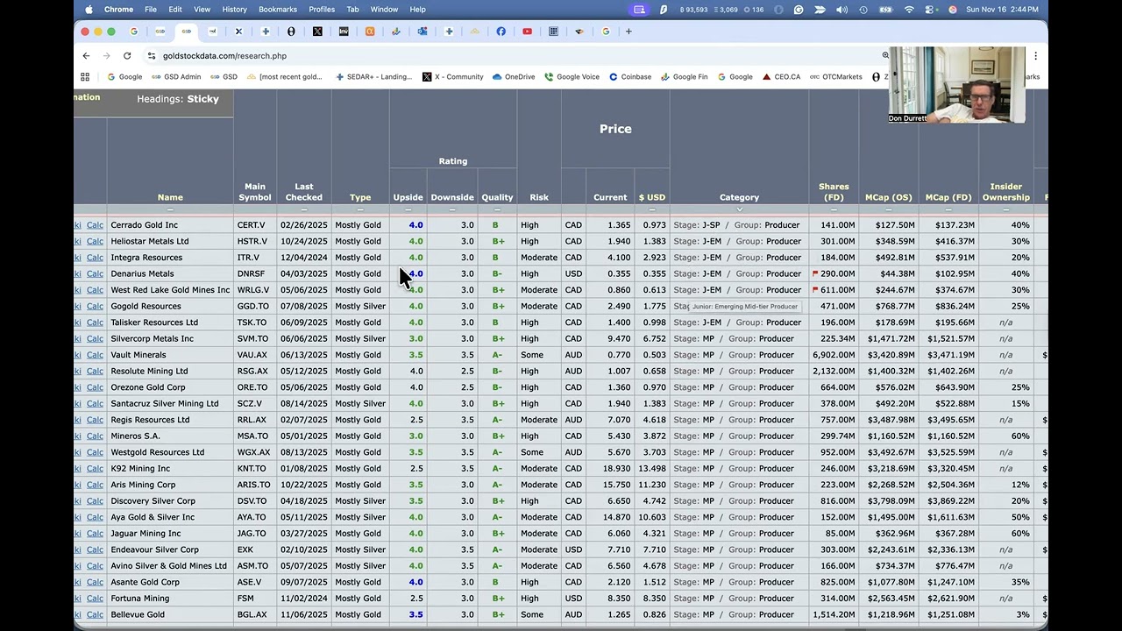Image resolution: width=1122 pixels, height=631 pixels.
Task: Switch to the YouTube tab
Action: click(527, 32)
